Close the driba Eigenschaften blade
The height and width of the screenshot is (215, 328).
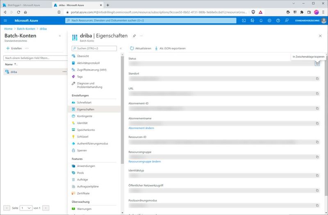point(320,36)
